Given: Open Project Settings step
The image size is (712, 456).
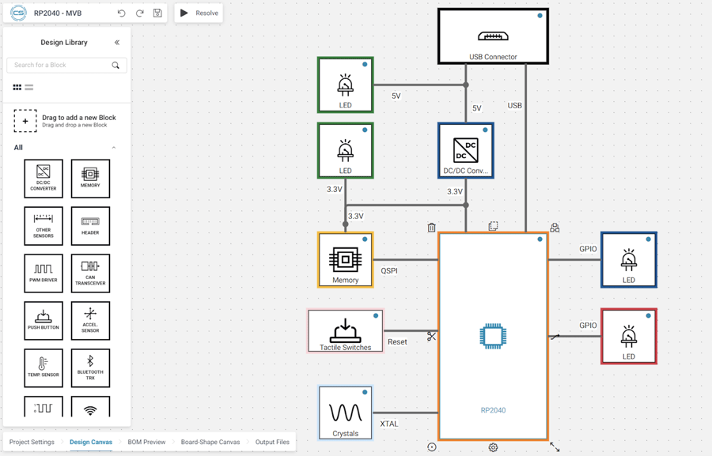Looking at the screenshot, I should [32, 442].
